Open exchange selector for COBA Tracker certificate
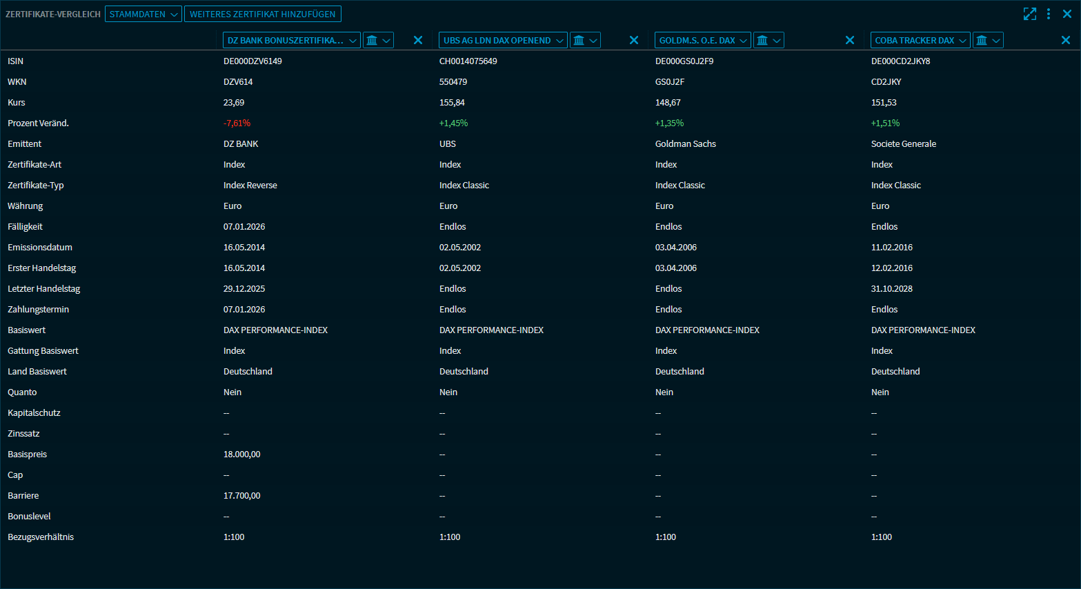The image size is (1081, 589). [x=988, y=40]
